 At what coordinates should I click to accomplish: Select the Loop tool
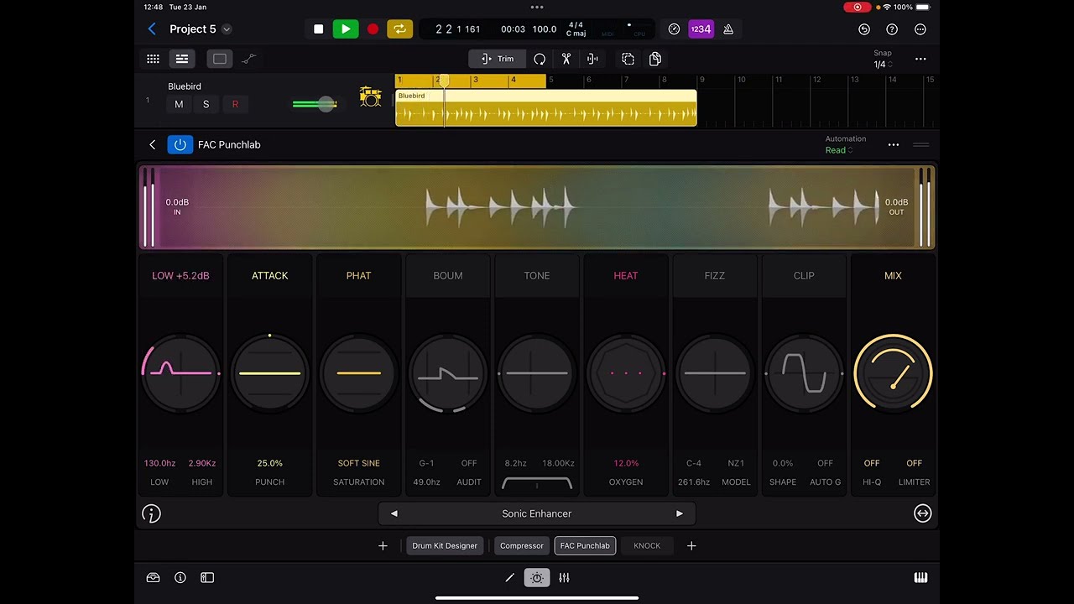[x=540, y=59]
